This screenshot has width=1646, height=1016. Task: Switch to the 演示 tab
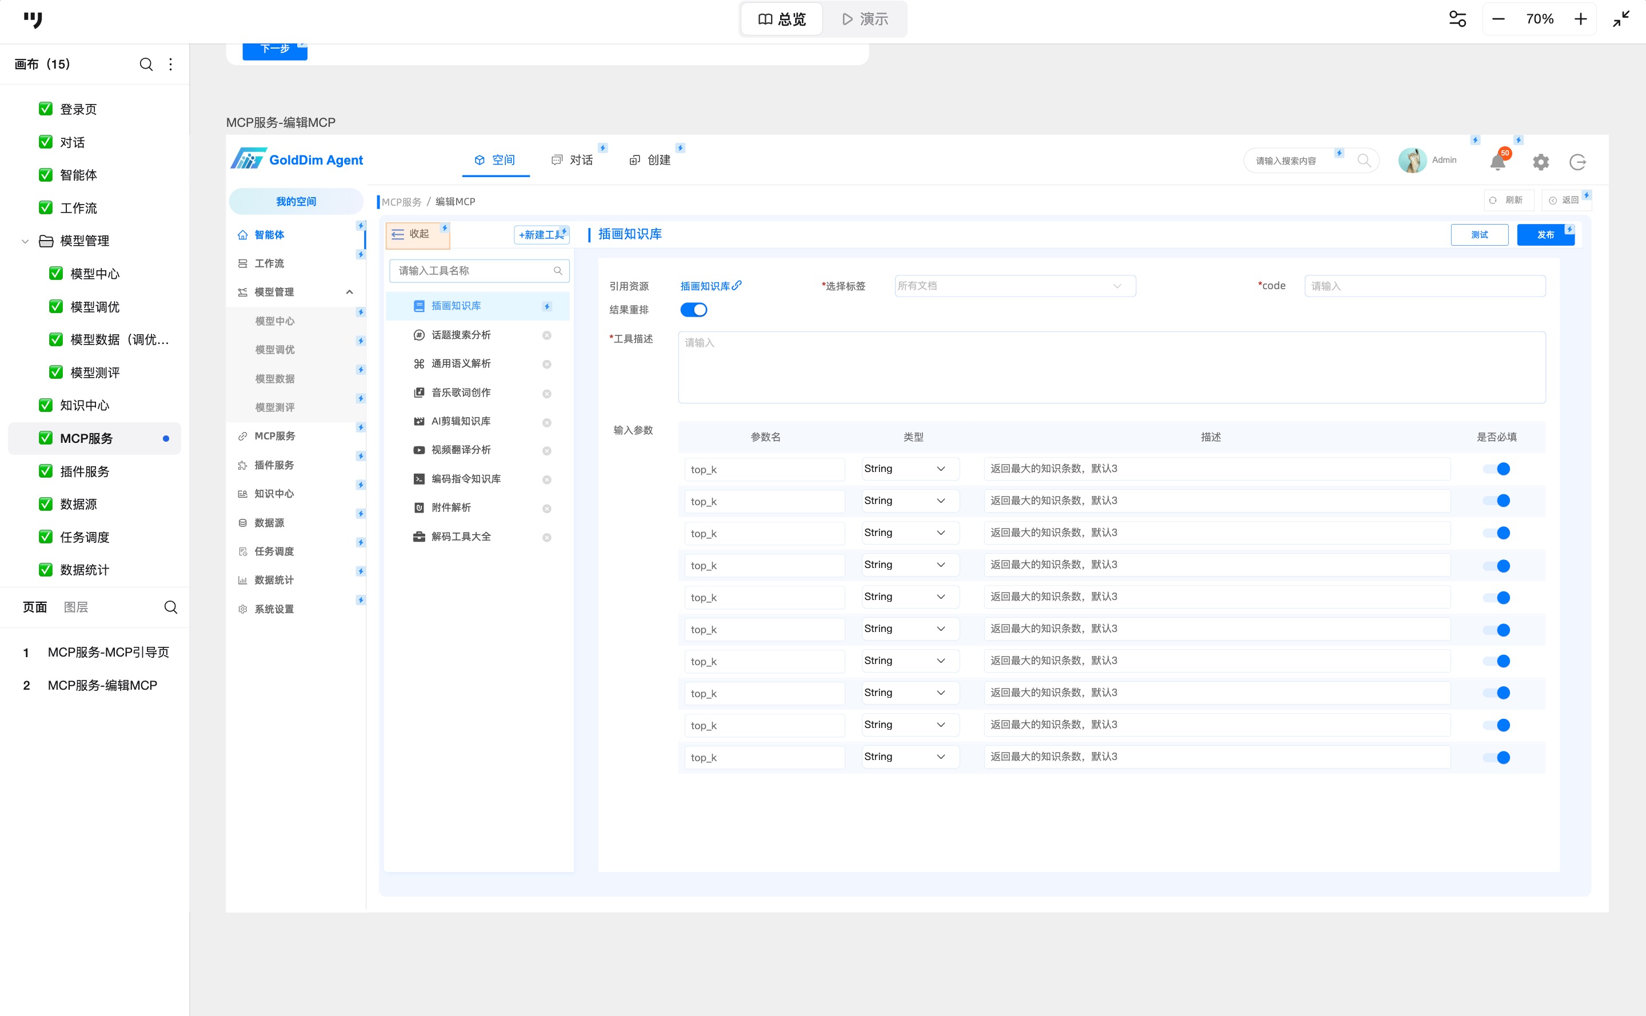coord(865,19)
